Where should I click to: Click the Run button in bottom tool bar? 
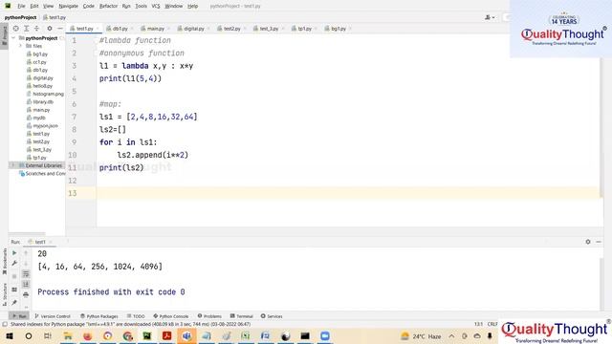pyautogui.click(x=19, y=316)
